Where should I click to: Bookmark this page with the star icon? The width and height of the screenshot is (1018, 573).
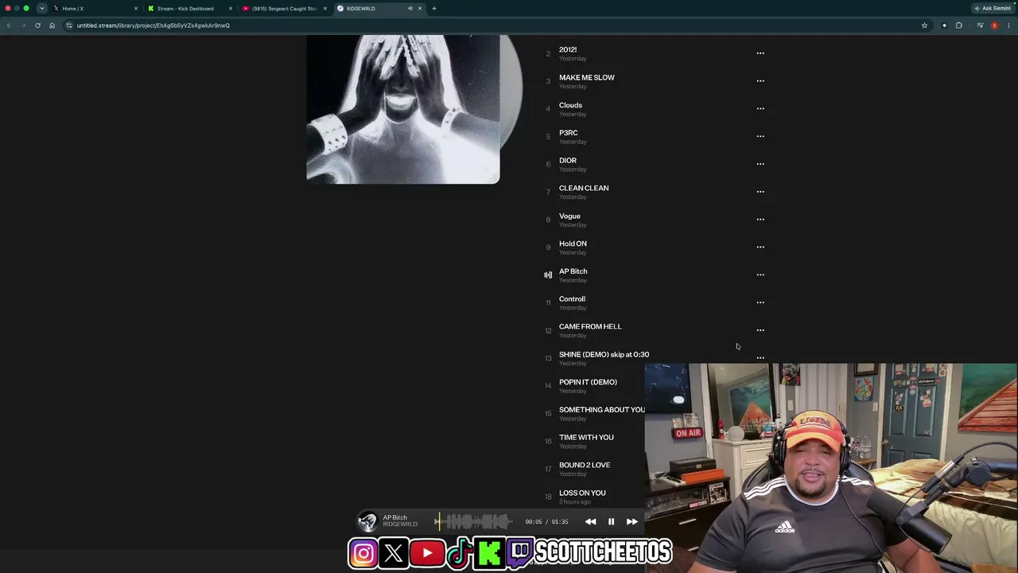click(924, 25)
